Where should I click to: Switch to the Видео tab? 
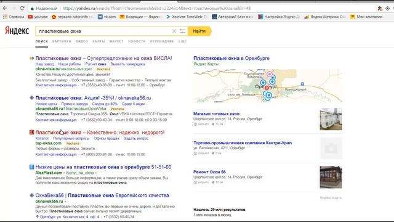(82, 41)
